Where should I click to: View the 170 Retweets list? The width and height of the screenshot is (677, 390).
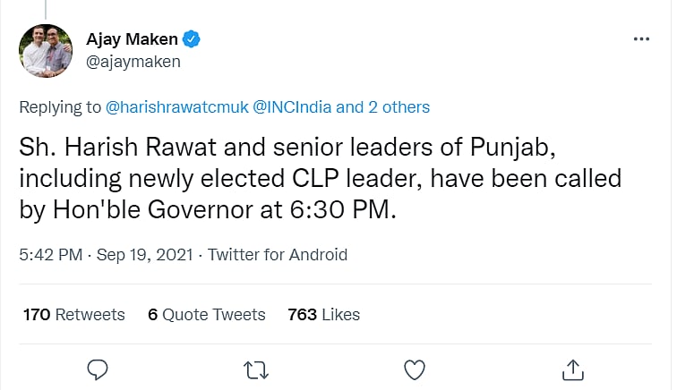[x=73, y=314]
